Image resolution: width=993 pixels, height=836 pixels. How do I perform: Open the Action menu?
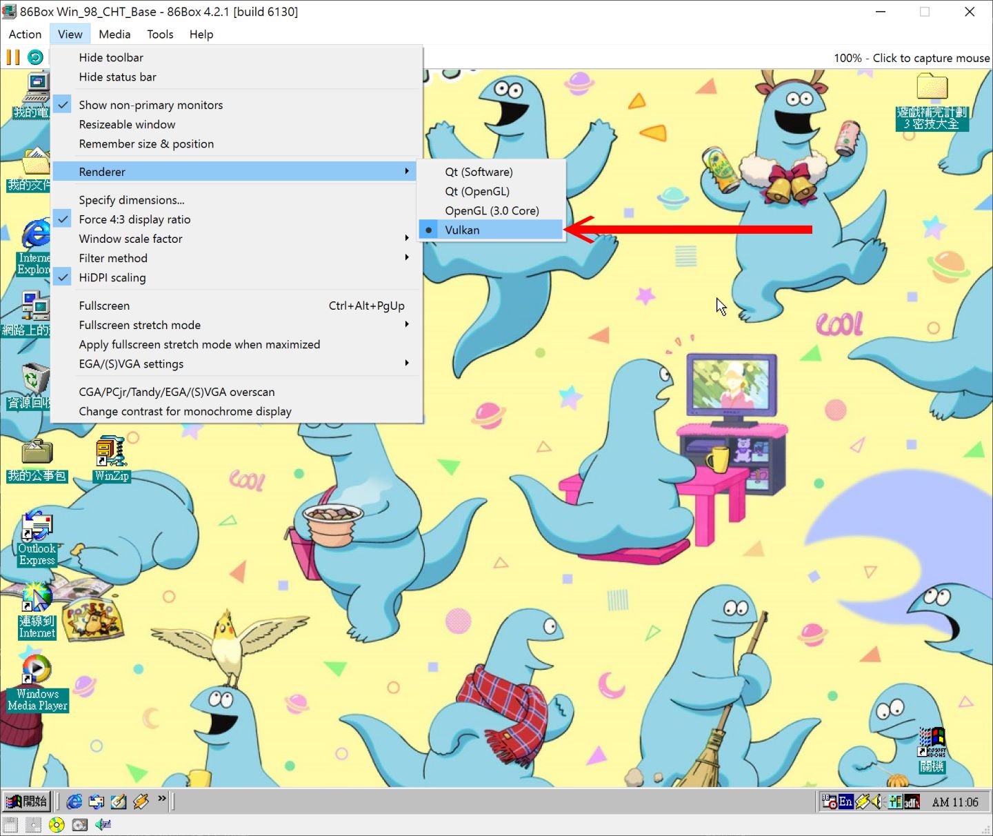point(25,34)
